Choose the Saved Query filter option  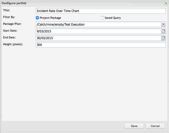click(102, 18)
